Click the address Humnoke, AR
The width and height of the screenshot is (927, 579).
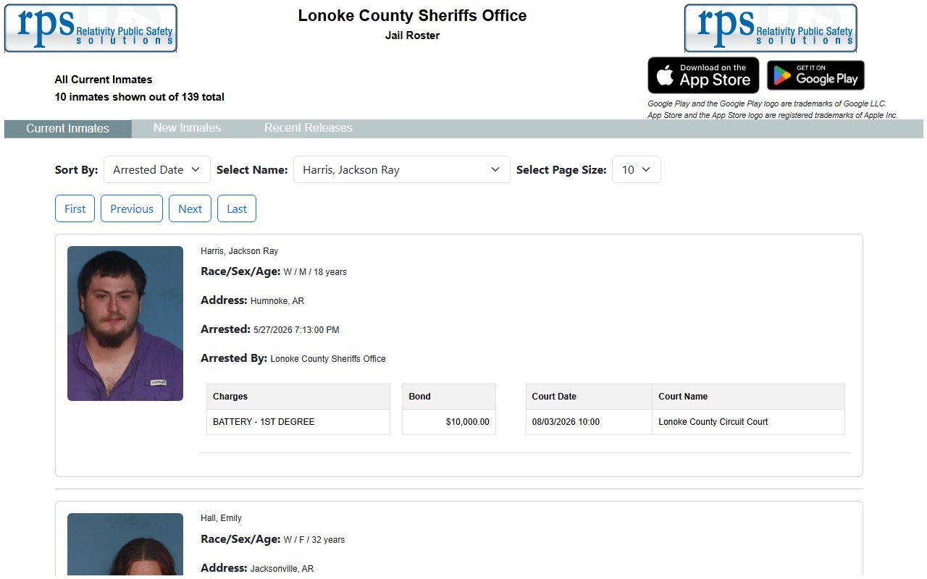pos(277,301)
